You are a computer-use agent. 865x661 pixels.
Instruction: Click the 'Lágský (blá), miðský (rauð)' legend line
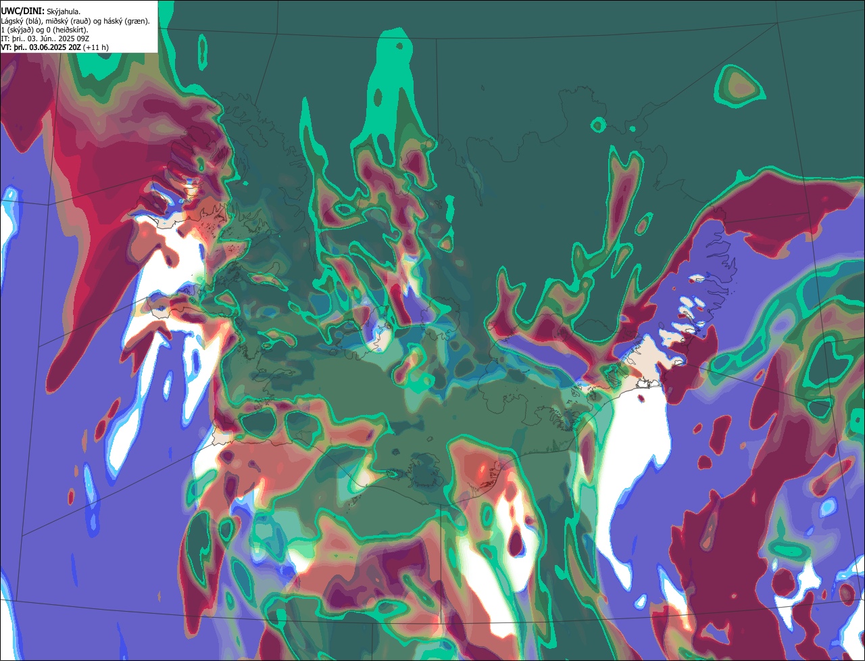point(76,21)
